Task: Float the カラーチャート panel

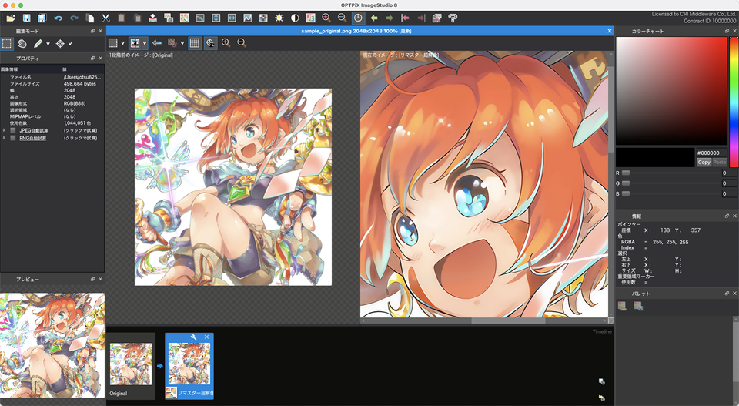Action: point(726,31)
